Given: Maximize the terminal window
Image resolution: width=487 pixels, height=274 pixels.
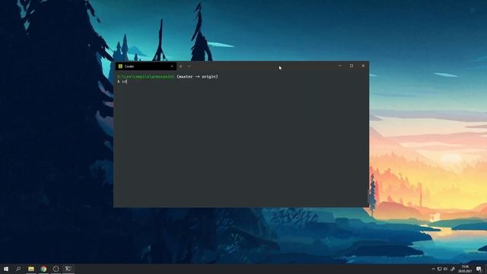Looking at the screenshot, I should pos(352,66).
